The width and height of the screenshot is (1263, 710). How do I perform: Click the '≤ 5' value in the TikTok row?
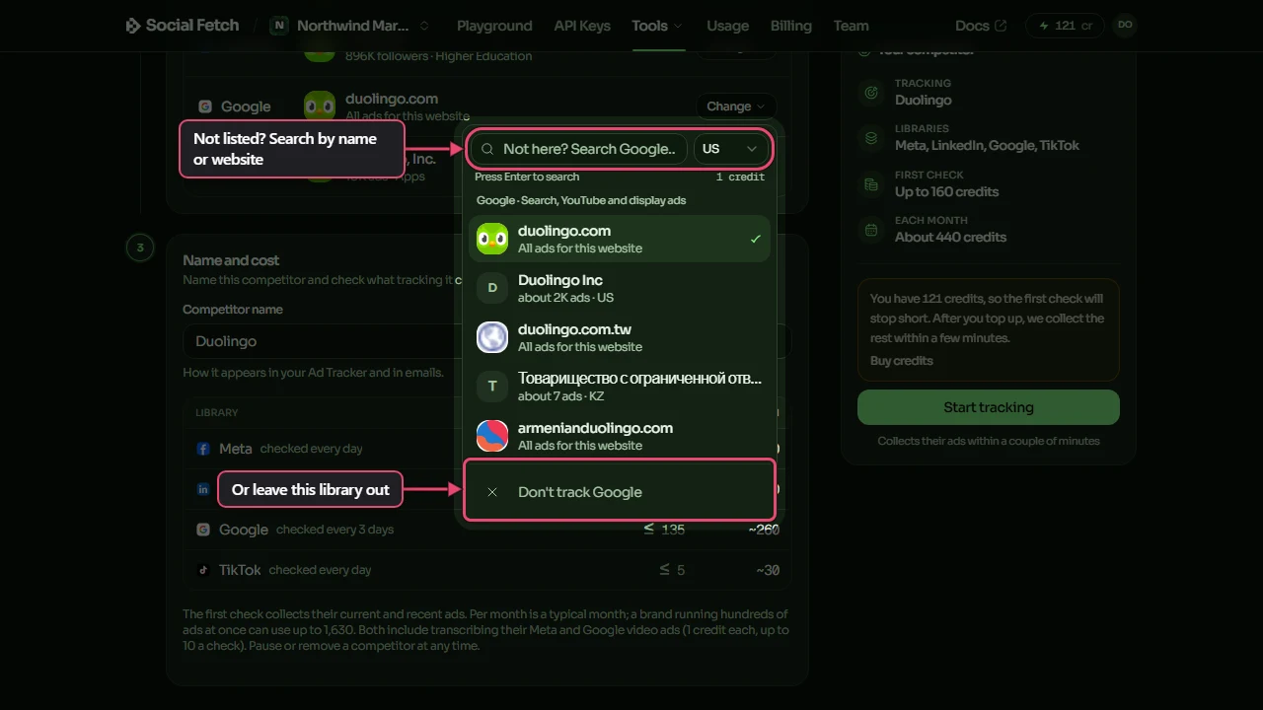(672, 570)
